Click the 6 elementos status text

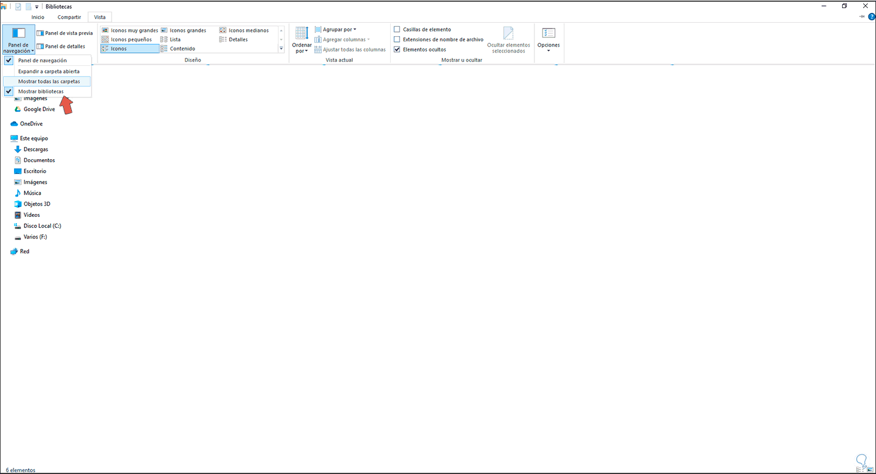point(20,470)
